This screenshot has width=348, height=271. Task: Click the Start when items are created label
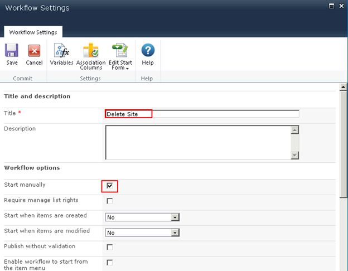(x=45, y=215)
